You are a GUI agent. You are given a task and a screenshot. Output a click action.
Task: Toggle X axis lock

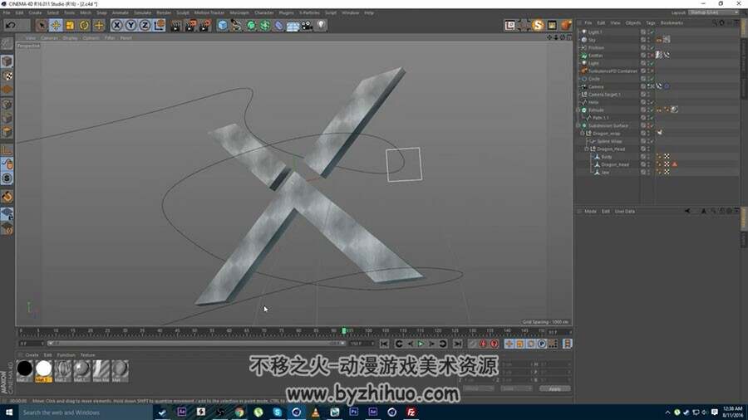(x=117, y=25)
